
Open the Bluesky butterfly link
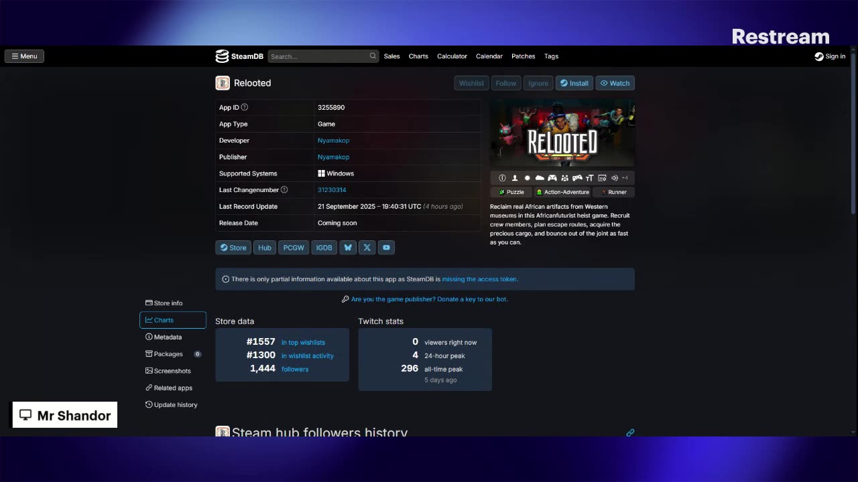point(348,248)
